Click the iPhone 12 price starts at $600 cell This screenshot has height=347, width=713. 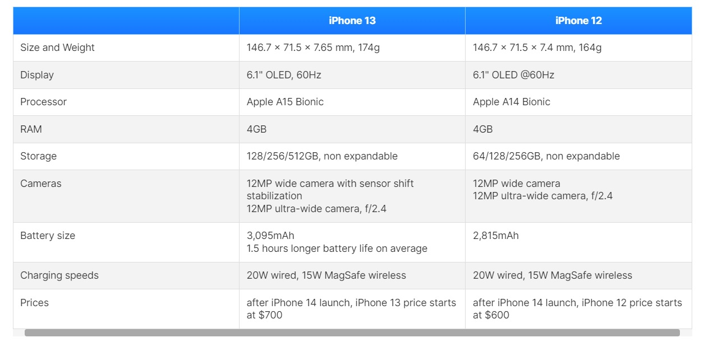[x=578, y=309]
